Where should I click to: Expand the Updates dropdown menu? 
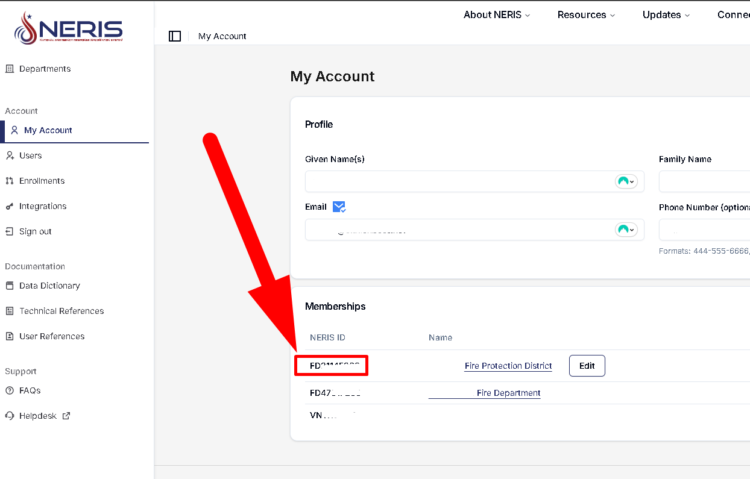(666, 15)
